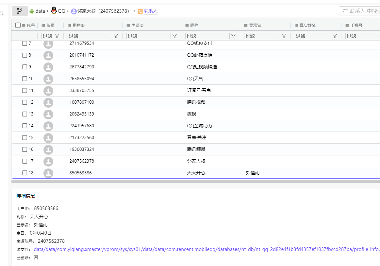This screenshot has height=266, width=380.
Task: Focus the 内部ID column filter field
Action: point(149,36)
